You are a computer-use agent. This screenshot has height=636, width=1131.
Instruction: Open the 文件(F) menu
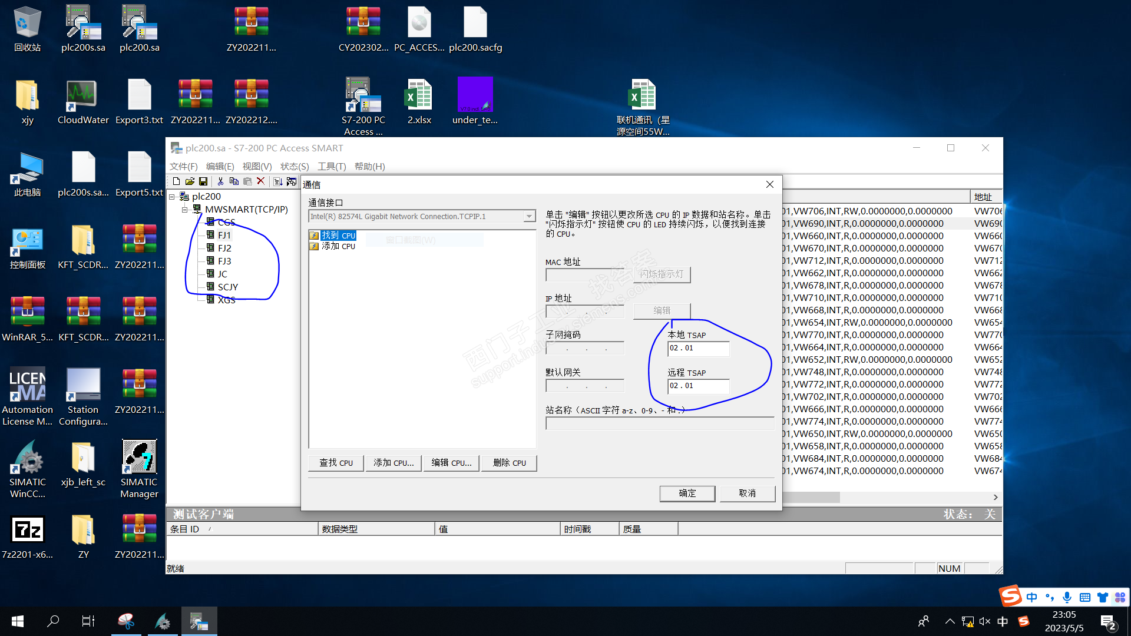point(183,167)
